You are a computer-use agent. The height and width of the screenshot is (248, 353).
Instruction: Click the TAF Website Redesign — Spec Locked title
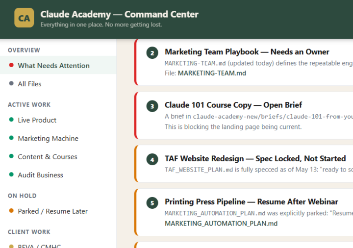pos(255,158)
